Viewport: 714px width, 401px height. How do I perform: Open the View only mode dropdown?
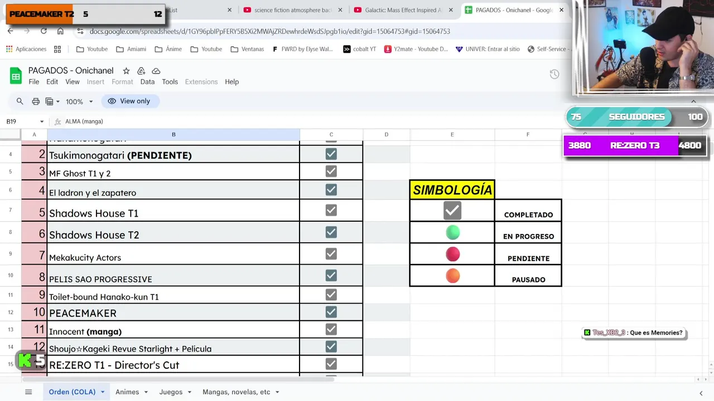(129, 101)
